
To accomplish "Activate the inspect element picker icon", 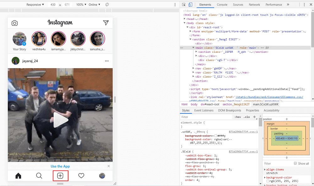I will tap(184, 5).
